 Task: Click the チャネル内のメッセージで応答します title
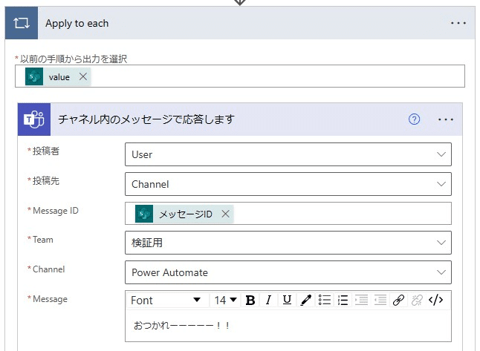pyautogui.click(x=146, y=119)
